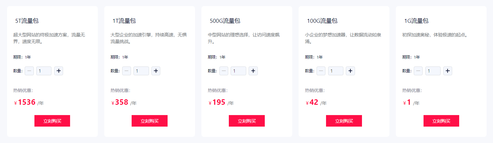Decrease quantity for the 500G流量包
The image size is (493, 143).
pyautogui.click(x=224, y=71)
